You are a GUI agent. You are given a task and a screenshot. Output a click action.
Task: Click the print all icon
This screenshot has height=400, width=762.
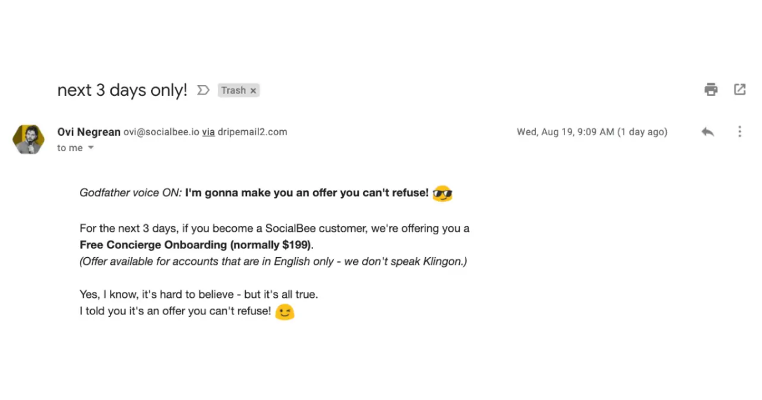click(x=711, y=90)
